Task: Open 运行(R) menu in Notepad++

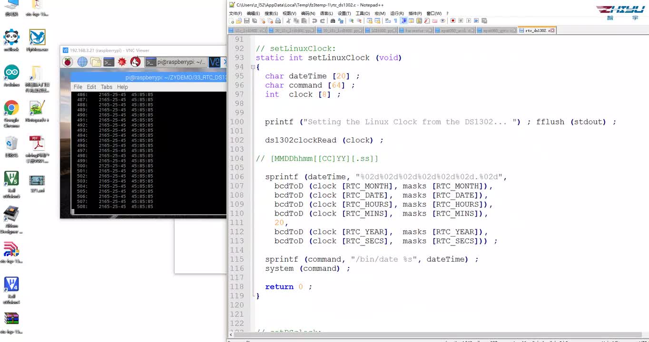Action: coord(397,13)
